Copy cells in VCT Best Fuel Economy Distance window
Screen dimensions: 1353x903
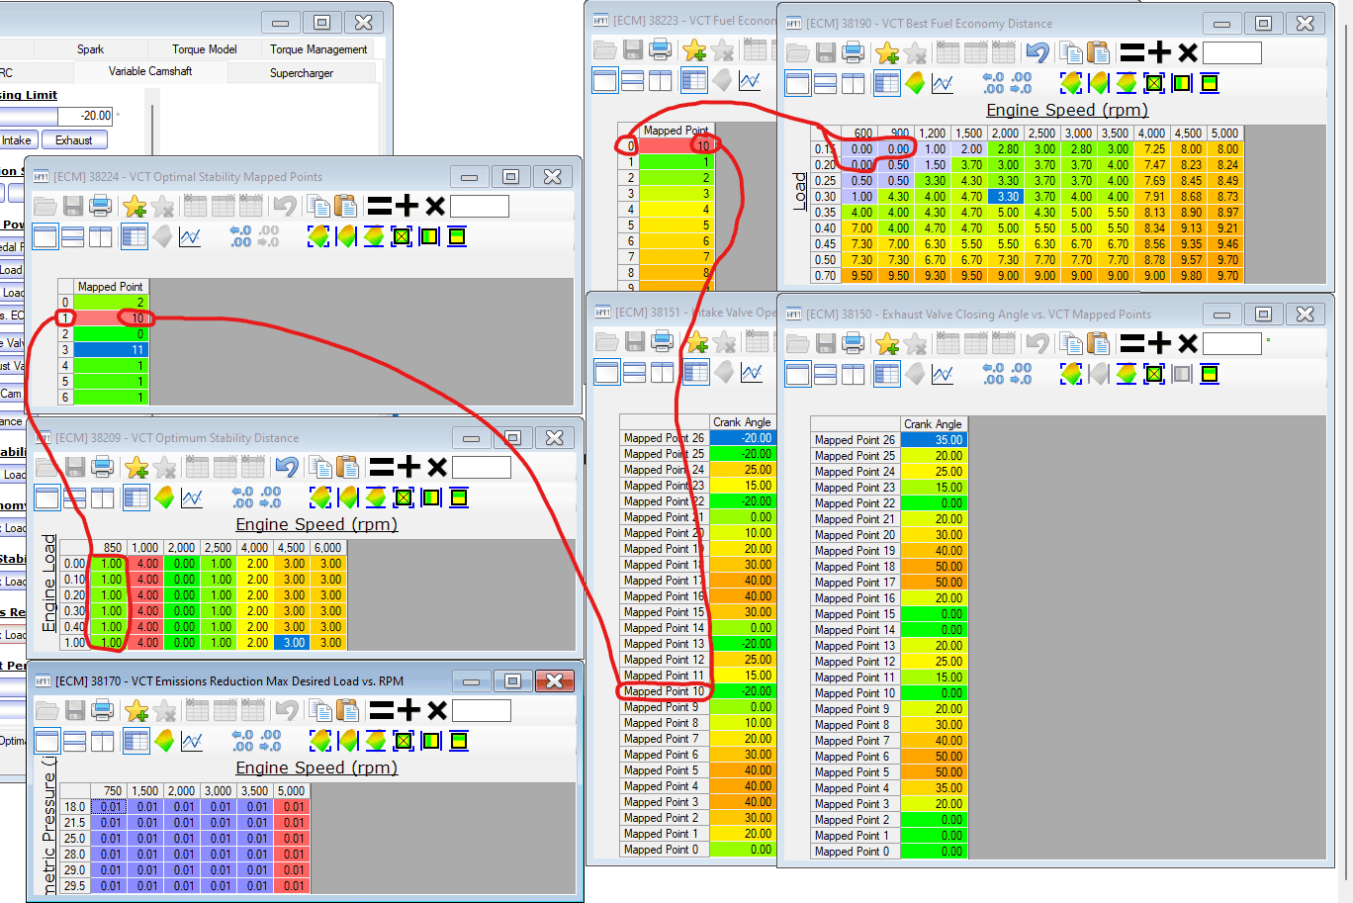tap(1070, 52)
